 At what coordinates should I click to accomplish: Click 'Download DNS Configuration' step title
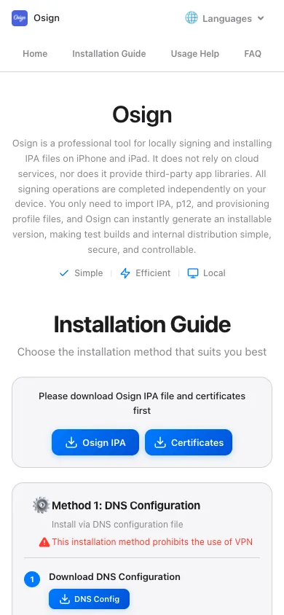point(115,576)
